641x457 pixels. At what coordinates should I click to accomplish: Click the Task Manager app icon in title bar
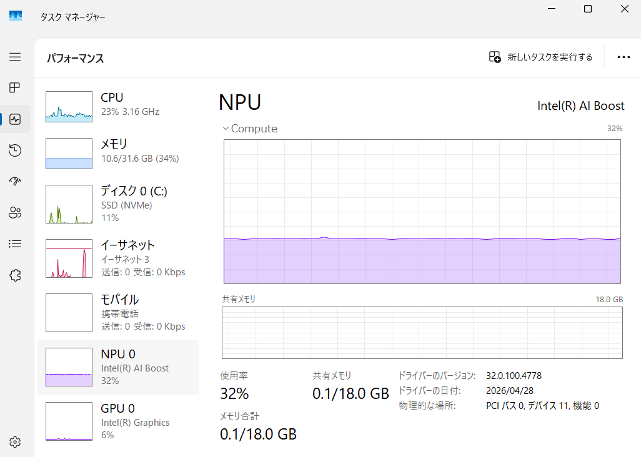coord(16,16)
